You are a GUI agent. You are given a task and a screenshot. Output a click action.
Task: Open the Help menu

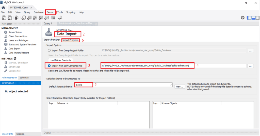(81, 12)
